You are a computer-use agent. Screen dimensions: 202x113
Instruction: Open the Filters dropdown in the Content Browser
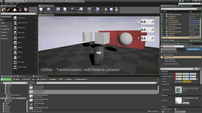pyautogui.click(x=33, y=83)
